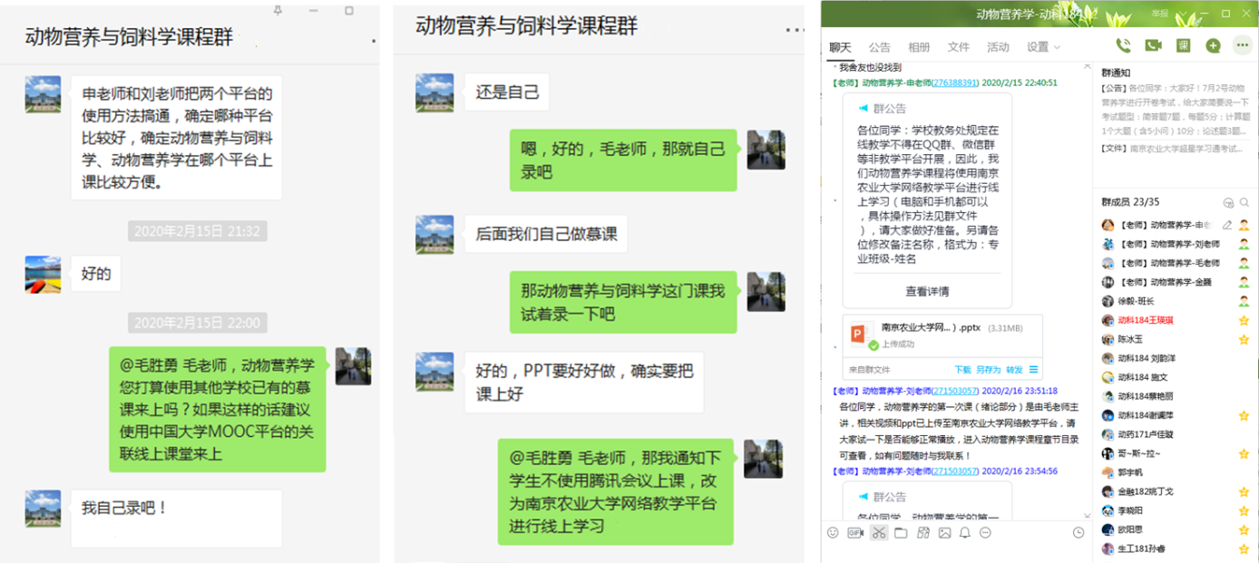Open message history clock icon
Screen dimensions: 1259x563
[x=1078, y=533]
